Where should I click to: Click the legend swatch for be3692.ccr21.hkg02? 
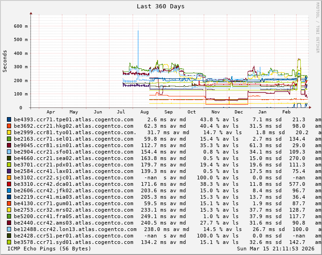pos(9,126)
